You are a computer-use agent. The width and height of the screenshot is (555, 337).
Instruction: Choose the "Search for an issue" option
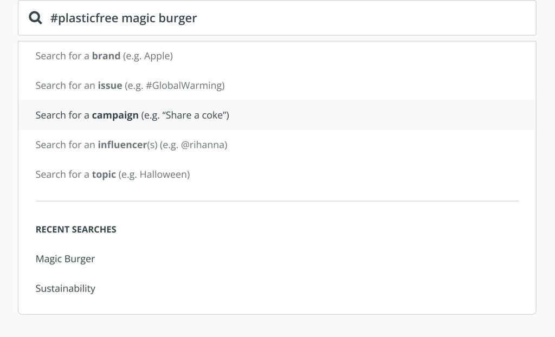click(130, 86)
